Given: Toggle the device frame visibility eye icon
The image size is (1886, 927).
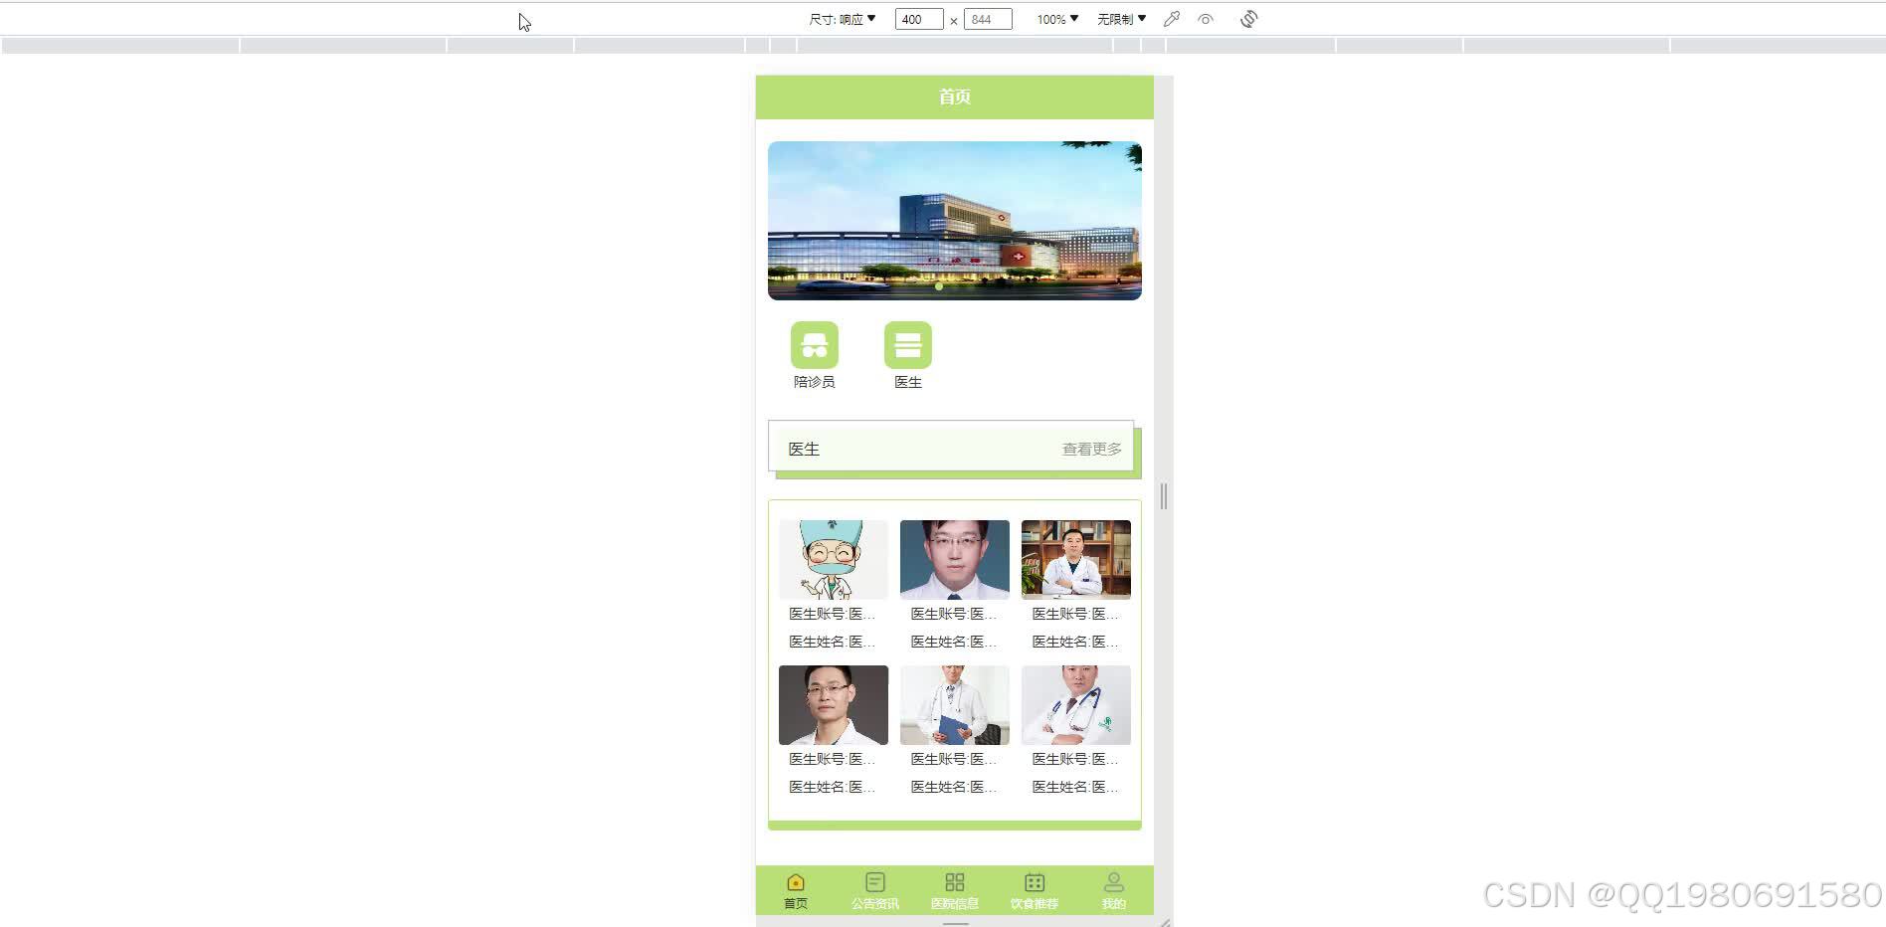Looking at the screenshot, I should (x=1206, y=18).
